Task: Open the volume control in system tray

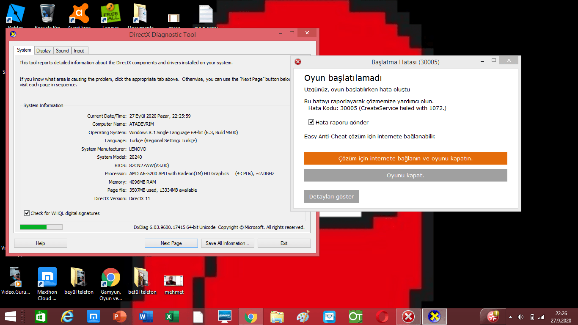Action: pos(520,317)
